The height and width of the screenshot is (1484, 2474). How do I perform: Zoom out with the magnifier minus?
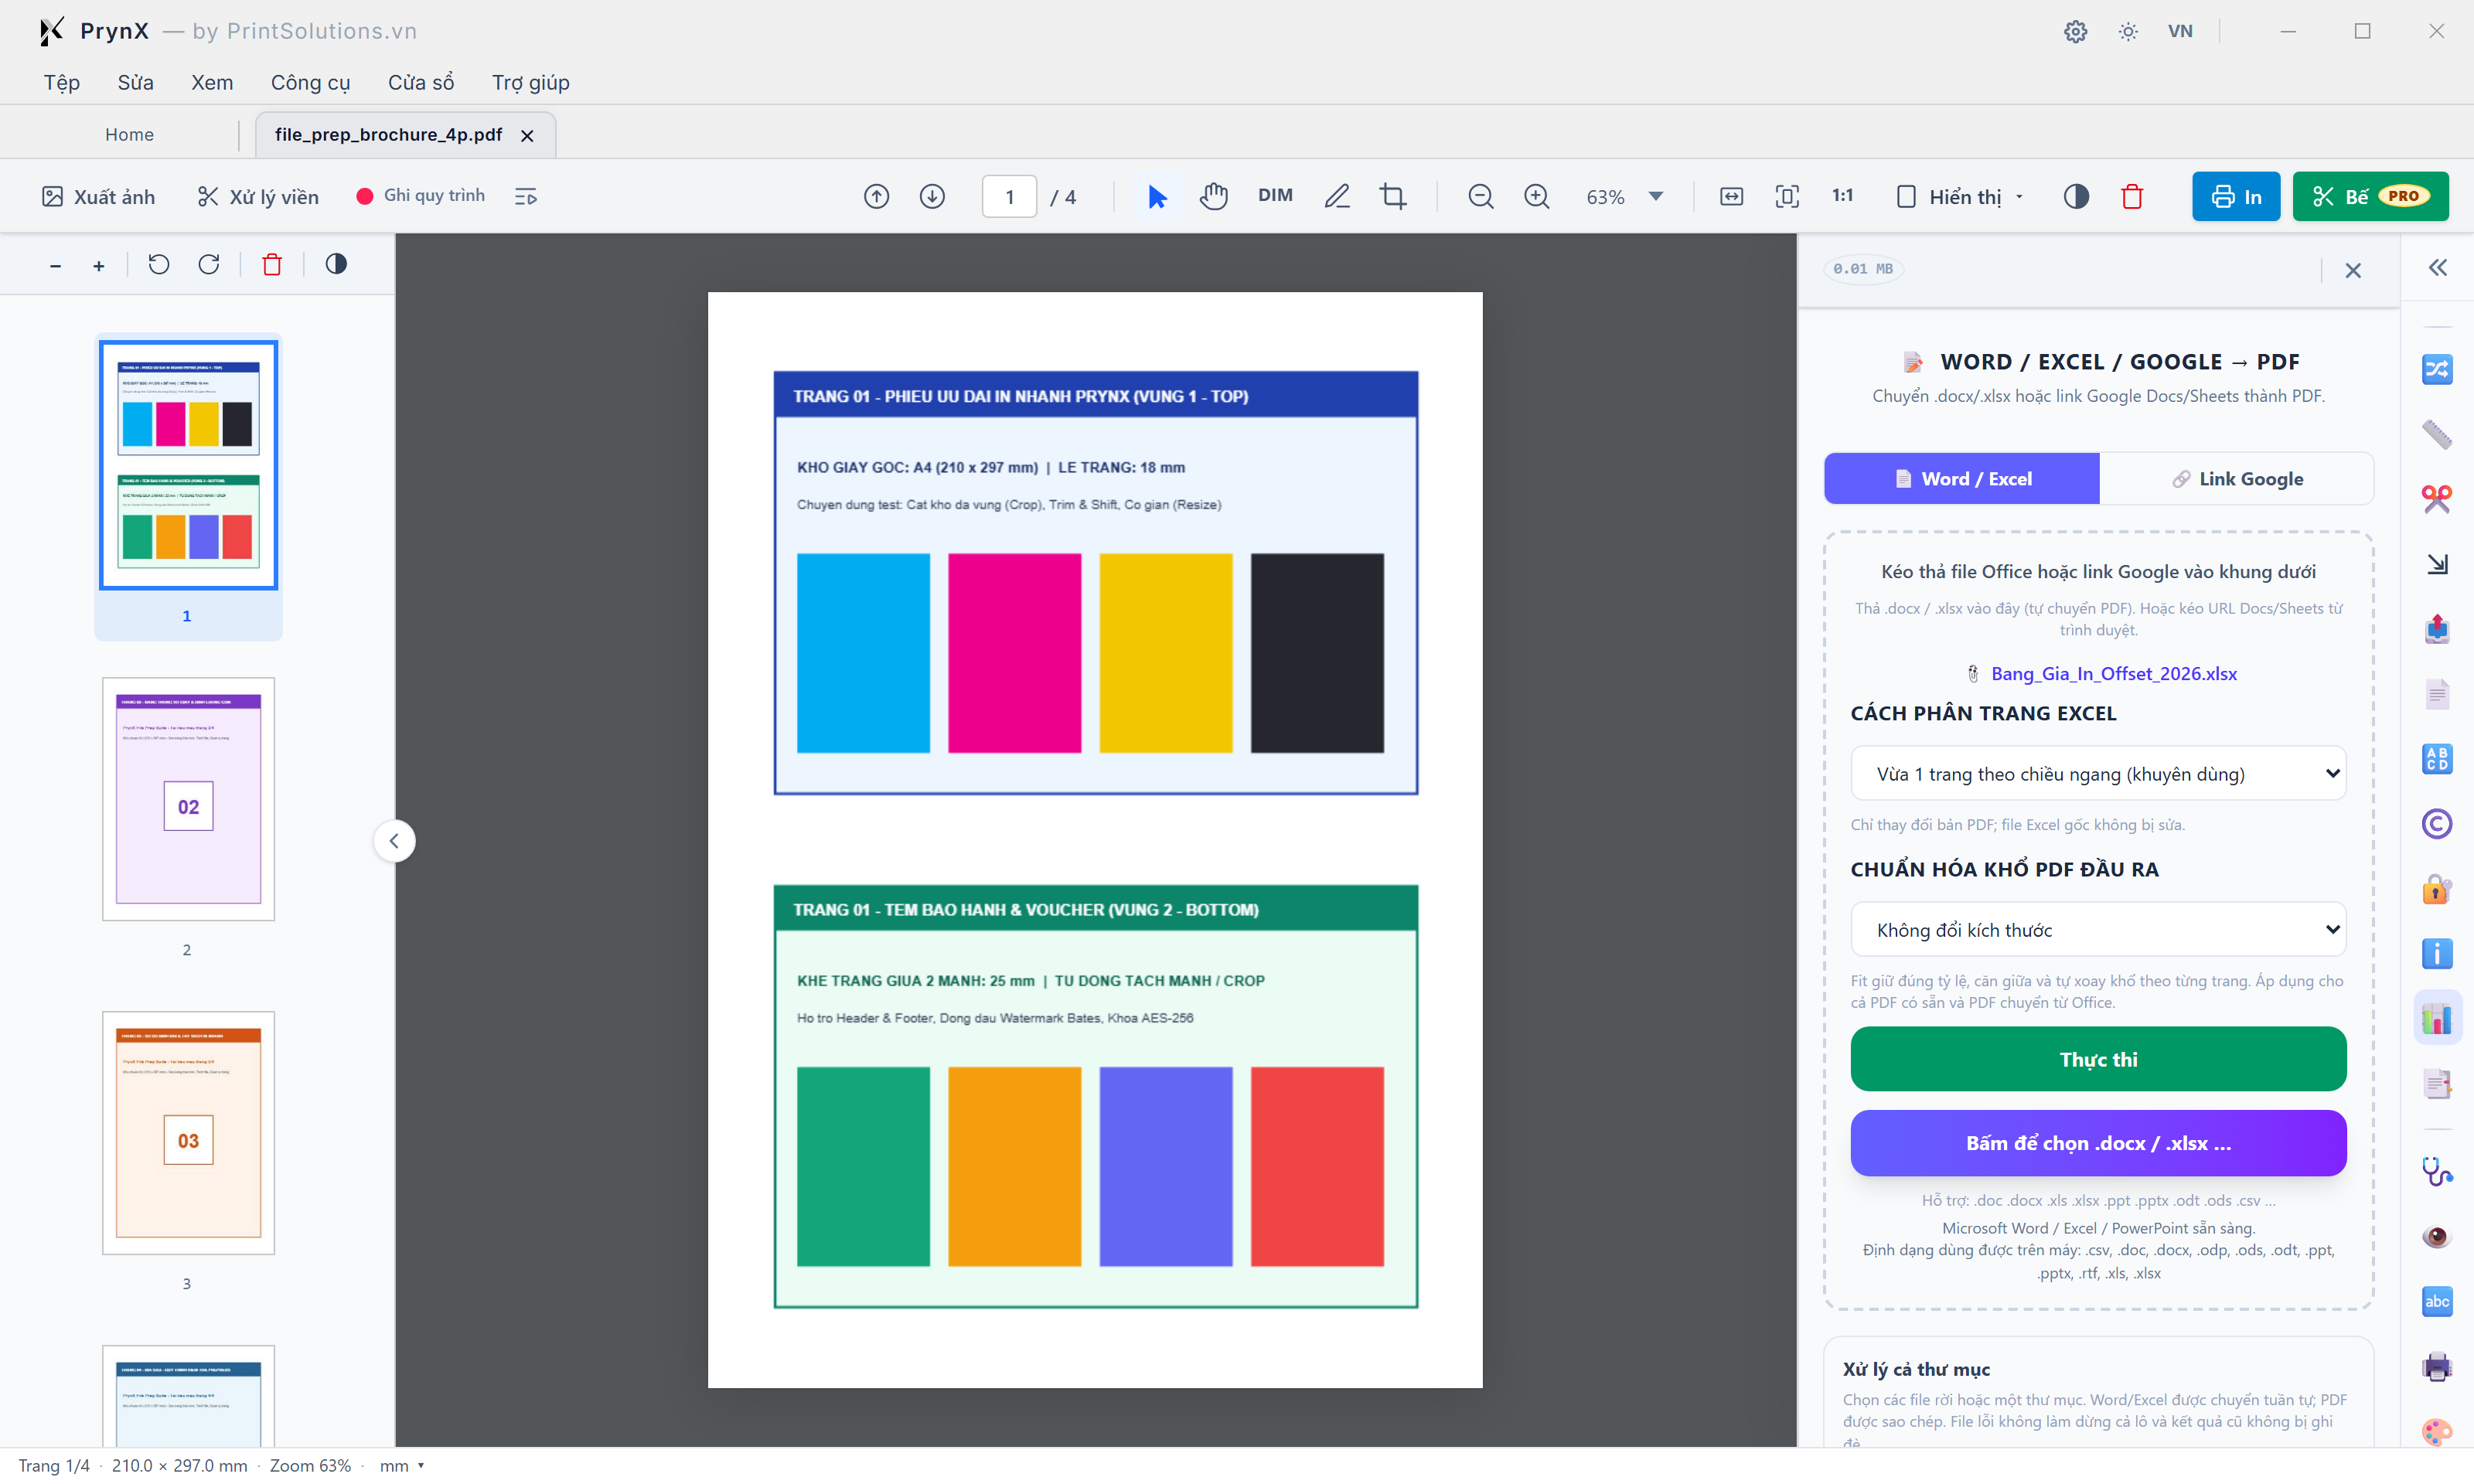pyautogui.click(x=1481, y=196)
